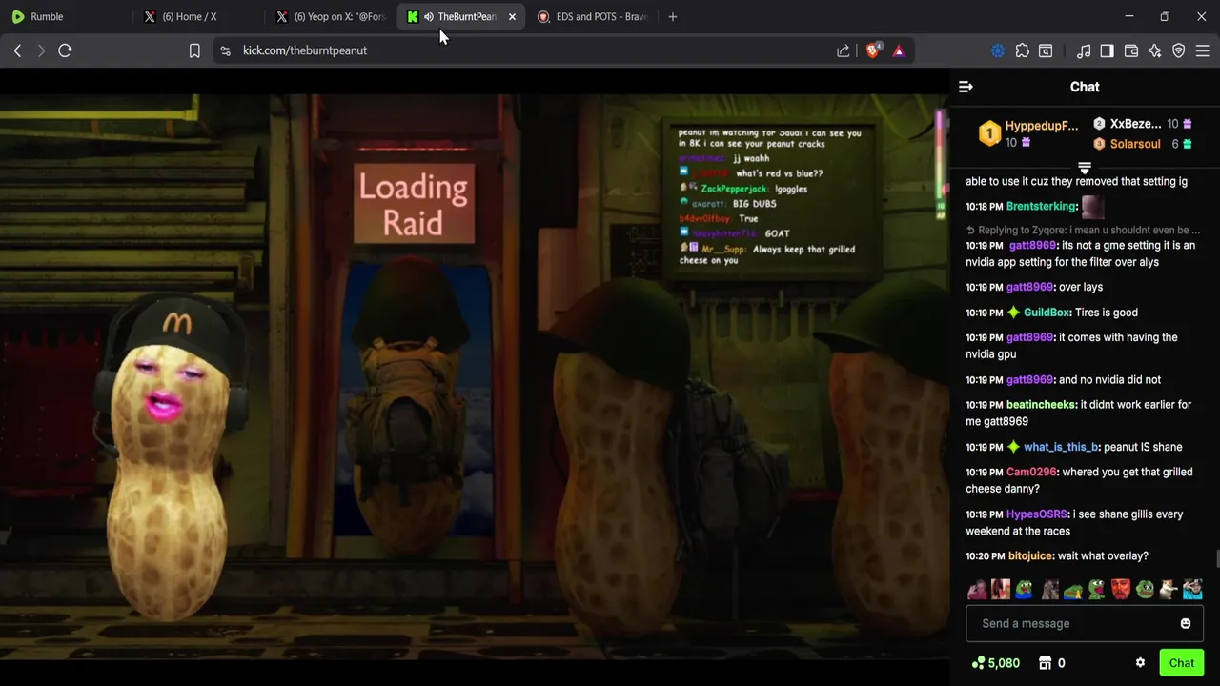Image resolution: width=1220 pixels, height=686 pixels.
Task: Switch to the Rumble tab
Action: (67, 16)
